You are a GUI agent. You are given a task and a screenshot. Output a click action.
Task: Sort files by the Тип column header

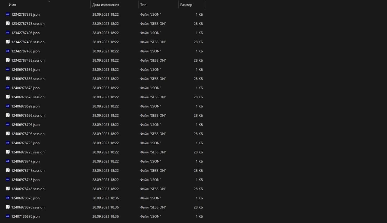pos(143,5)
